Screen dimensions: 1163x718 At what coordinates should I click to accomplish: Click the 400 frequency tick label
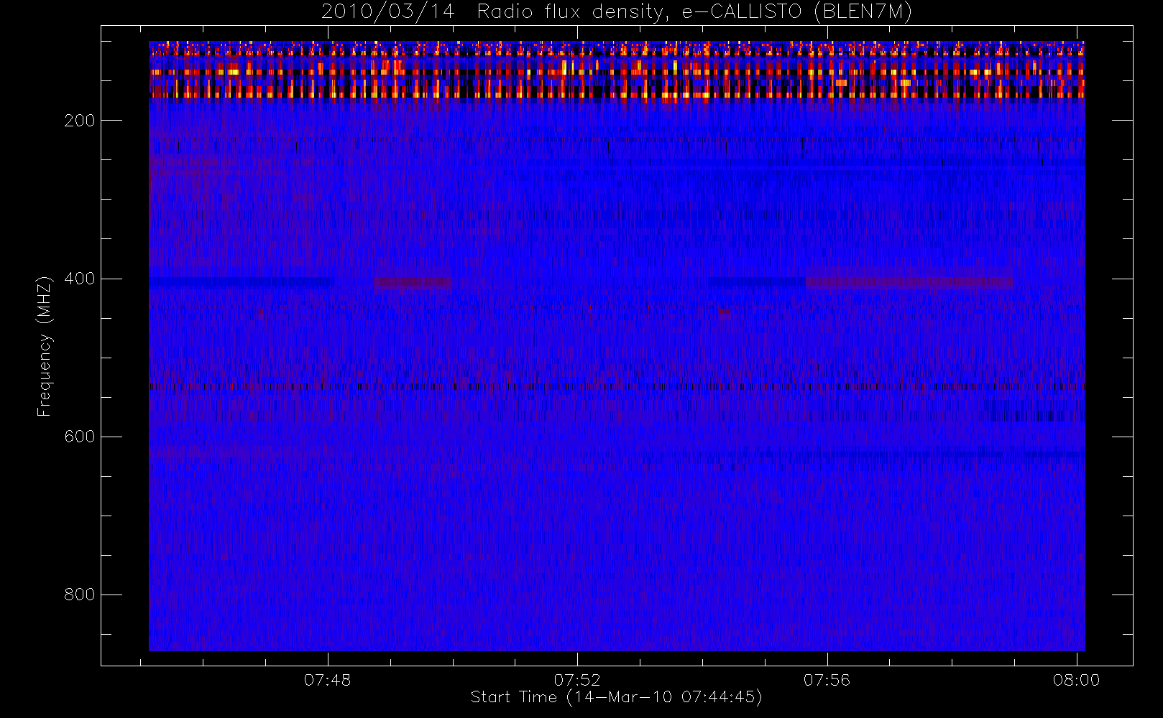[79, 279]
